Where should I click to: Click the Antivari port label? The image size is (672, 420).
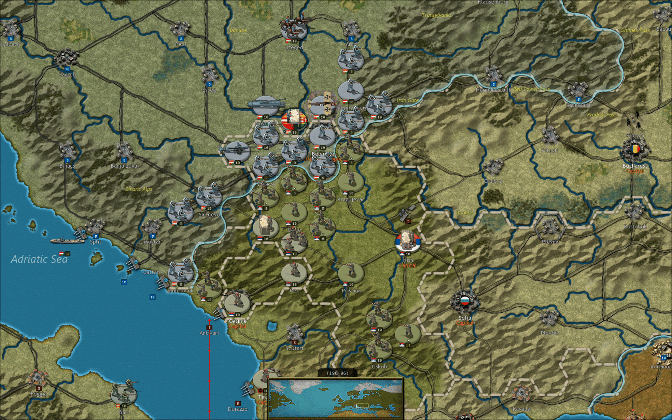click(x=209, y=333)
